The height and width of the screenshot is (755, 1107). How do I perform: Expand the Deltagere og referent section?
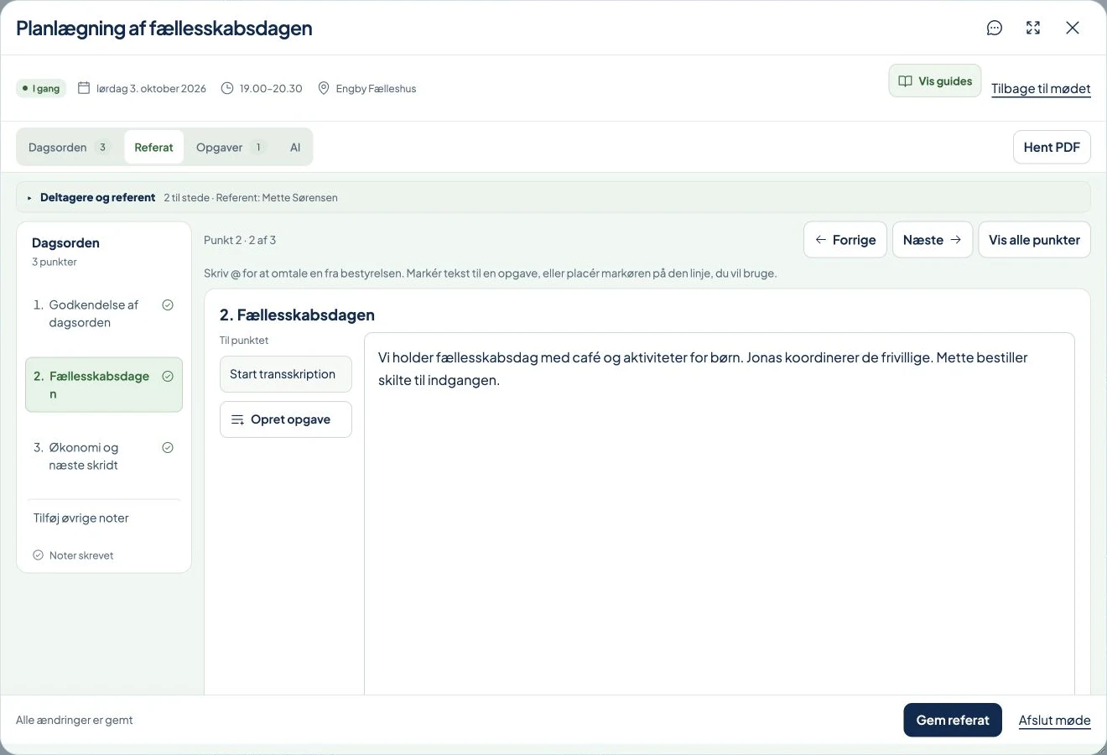pyautogui.click(x=553, y=197)
